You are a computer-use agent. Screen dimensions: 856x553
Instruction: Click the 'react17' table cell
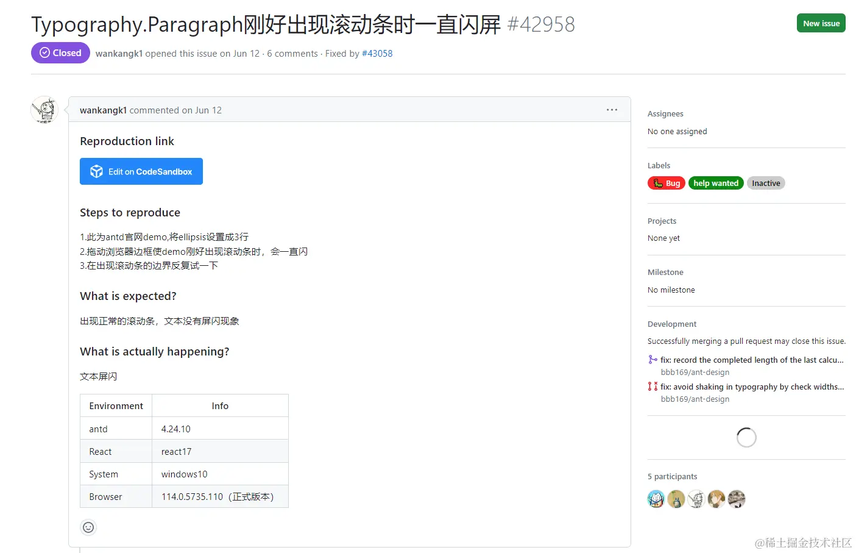pyautogui.click(x=220, y=451)
